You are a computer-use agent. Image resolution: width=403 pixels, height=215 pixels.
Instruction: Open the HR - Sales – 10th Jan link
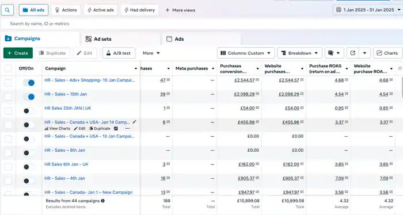coord(66,94)
